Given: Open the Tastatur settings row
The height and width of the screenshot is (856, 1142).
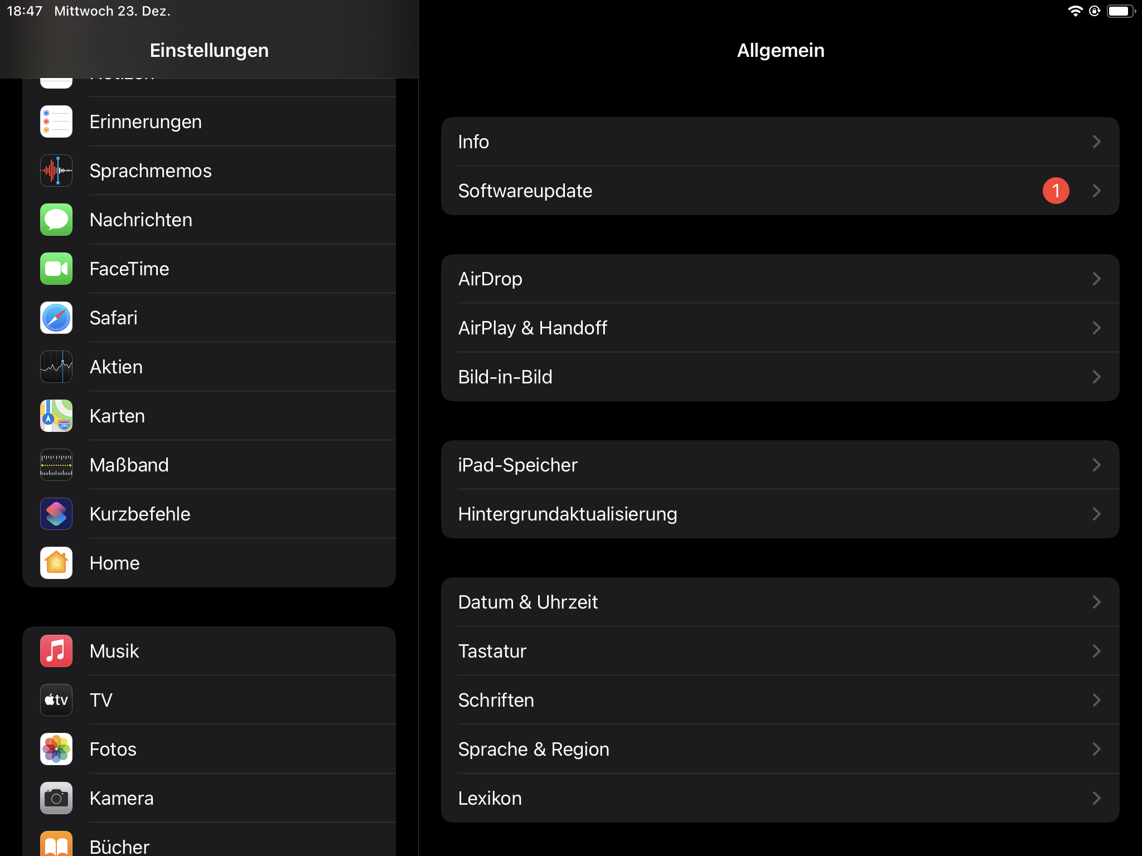Looking at the screenshot, I should 780,651.
